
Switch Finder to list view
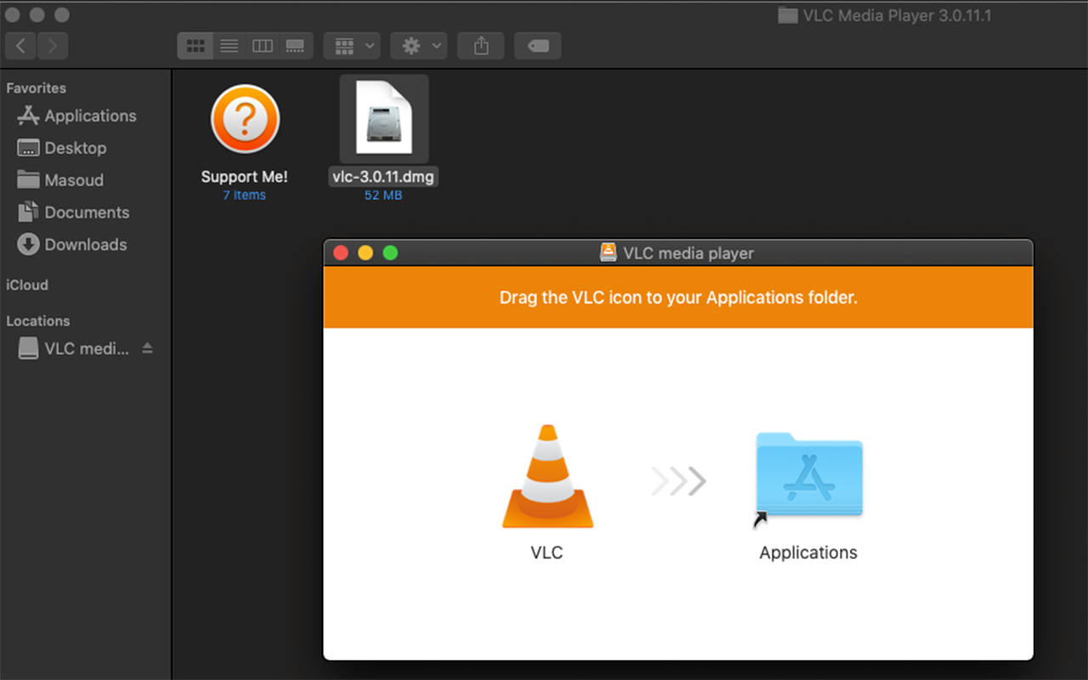click(x=229, y=46)
